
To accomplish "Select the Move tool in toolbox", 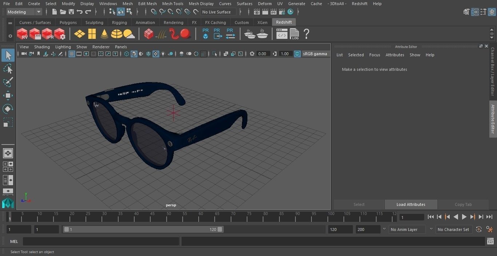I will point(8,96).
